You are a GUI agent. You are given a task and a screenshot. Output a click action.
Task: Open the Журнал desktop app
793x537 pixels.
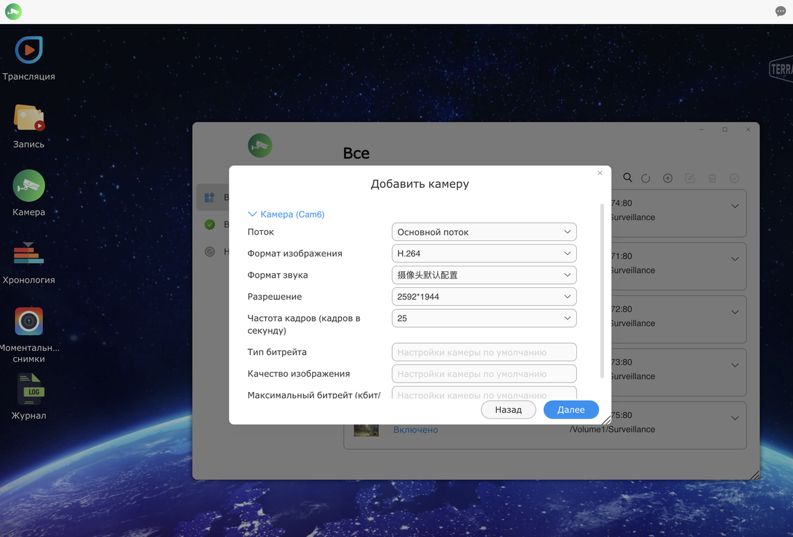[31, 389]
